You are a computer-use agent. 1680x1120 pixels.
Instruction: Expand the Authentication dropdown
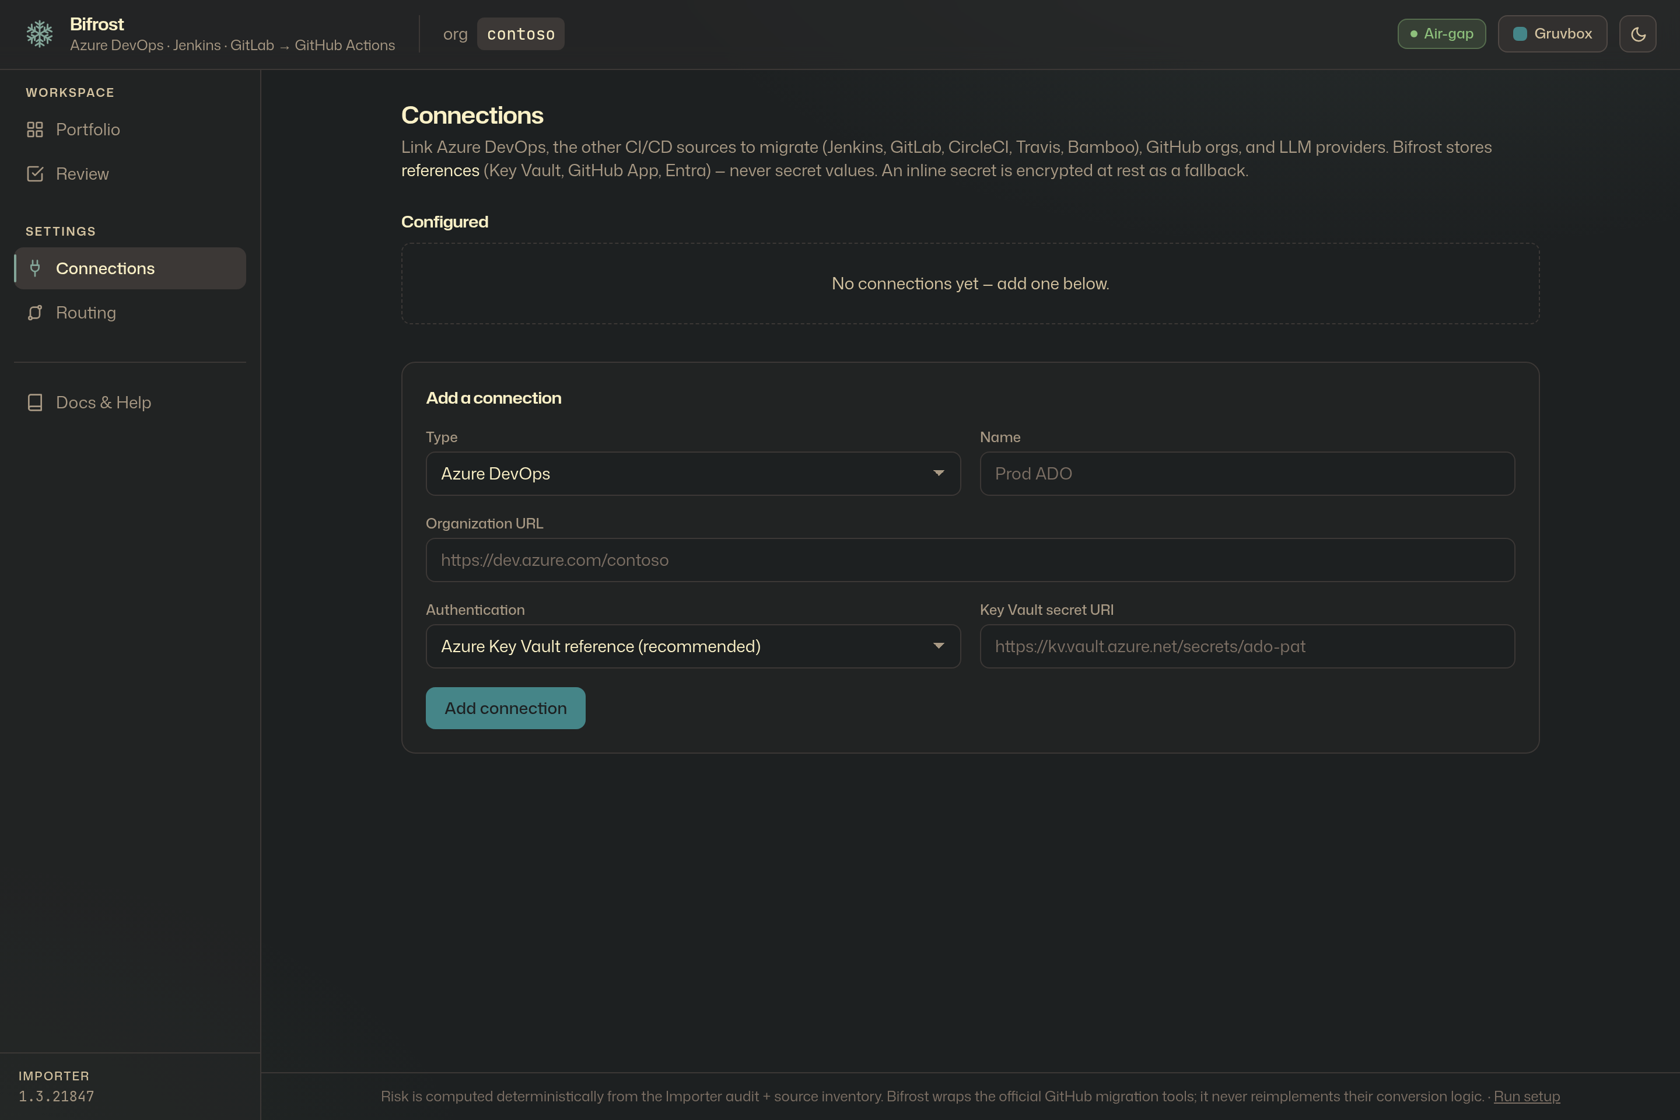[693, 646]
